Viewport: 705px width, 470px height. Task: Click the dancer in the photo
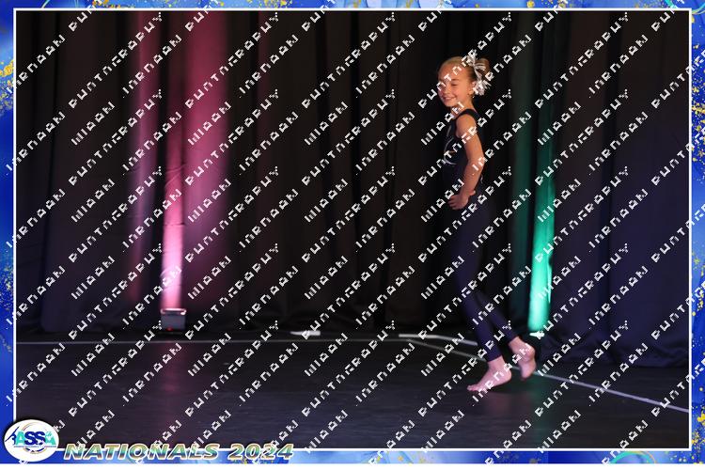click(x=485, y=223)
